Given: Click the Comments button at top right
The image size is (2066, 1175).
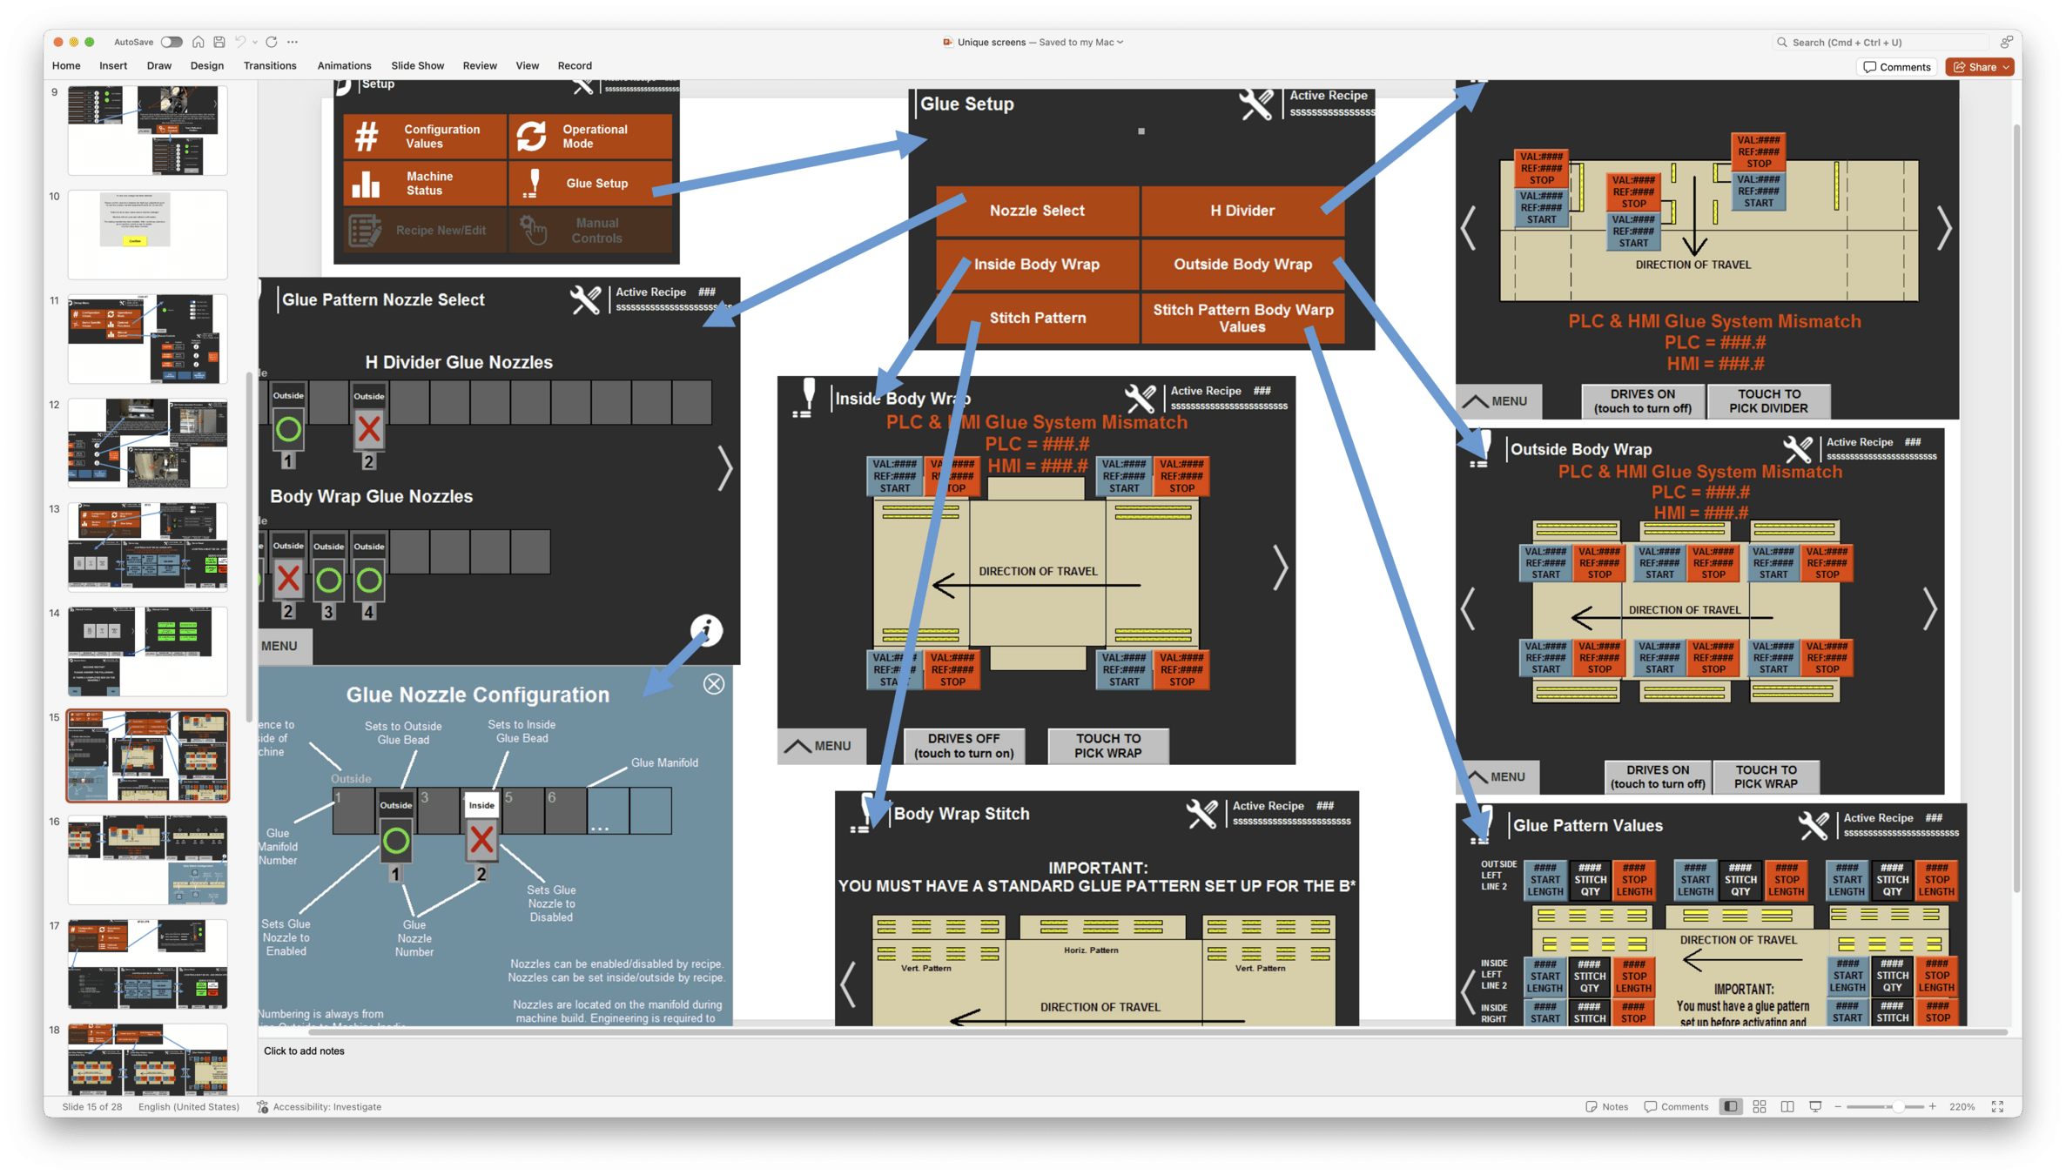Looking at the screenshot, I should click(x=1897, y=67).
